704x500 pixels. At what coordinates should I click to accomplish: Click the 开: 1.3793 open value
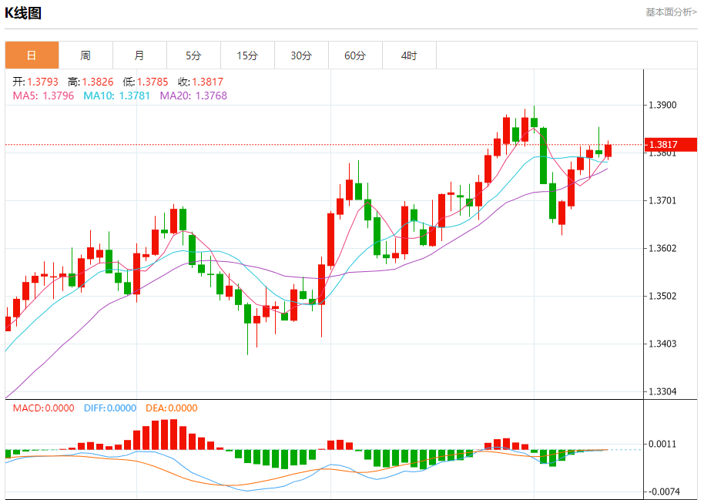35,82
